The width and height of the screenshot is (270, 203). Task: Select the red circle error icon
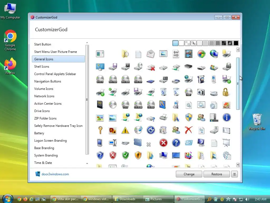click(163, 143)
